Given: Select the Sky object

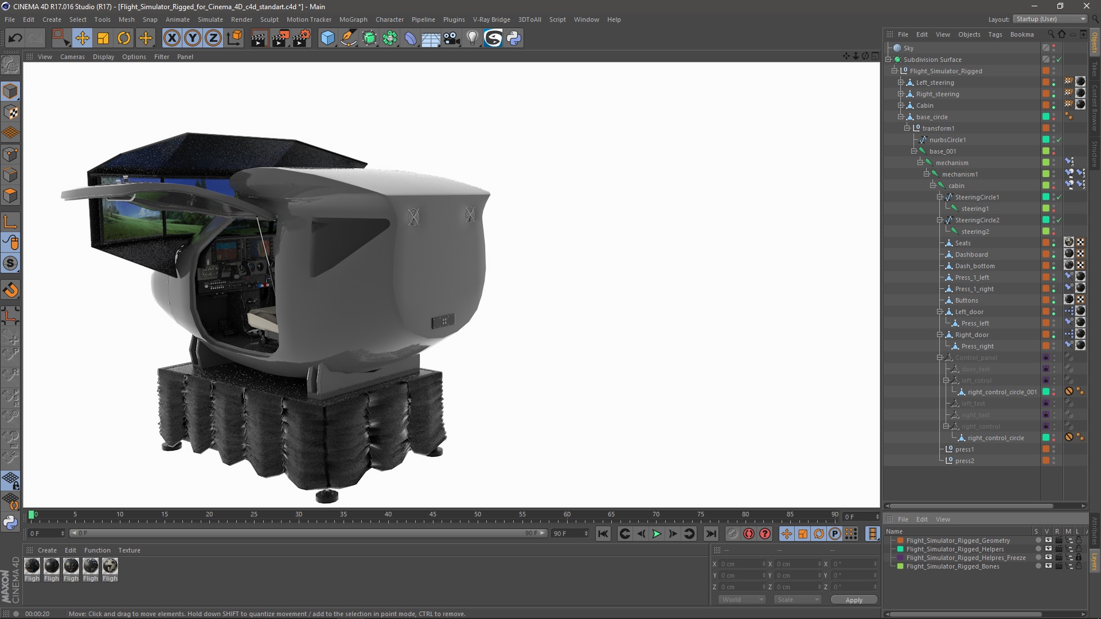Looking at the screenshot, I should point(908,48).
